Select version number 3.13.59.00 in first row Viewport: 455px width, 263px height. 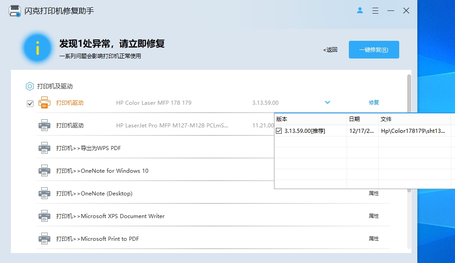tap(265, 102)
